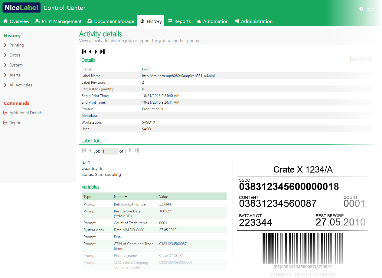Go to first activity record arrow
The height and width of the screenshot is (278, 382).
point(84,52)
